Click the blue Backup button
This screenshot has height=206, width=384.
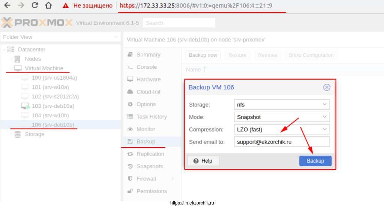(x=315, y=161)
